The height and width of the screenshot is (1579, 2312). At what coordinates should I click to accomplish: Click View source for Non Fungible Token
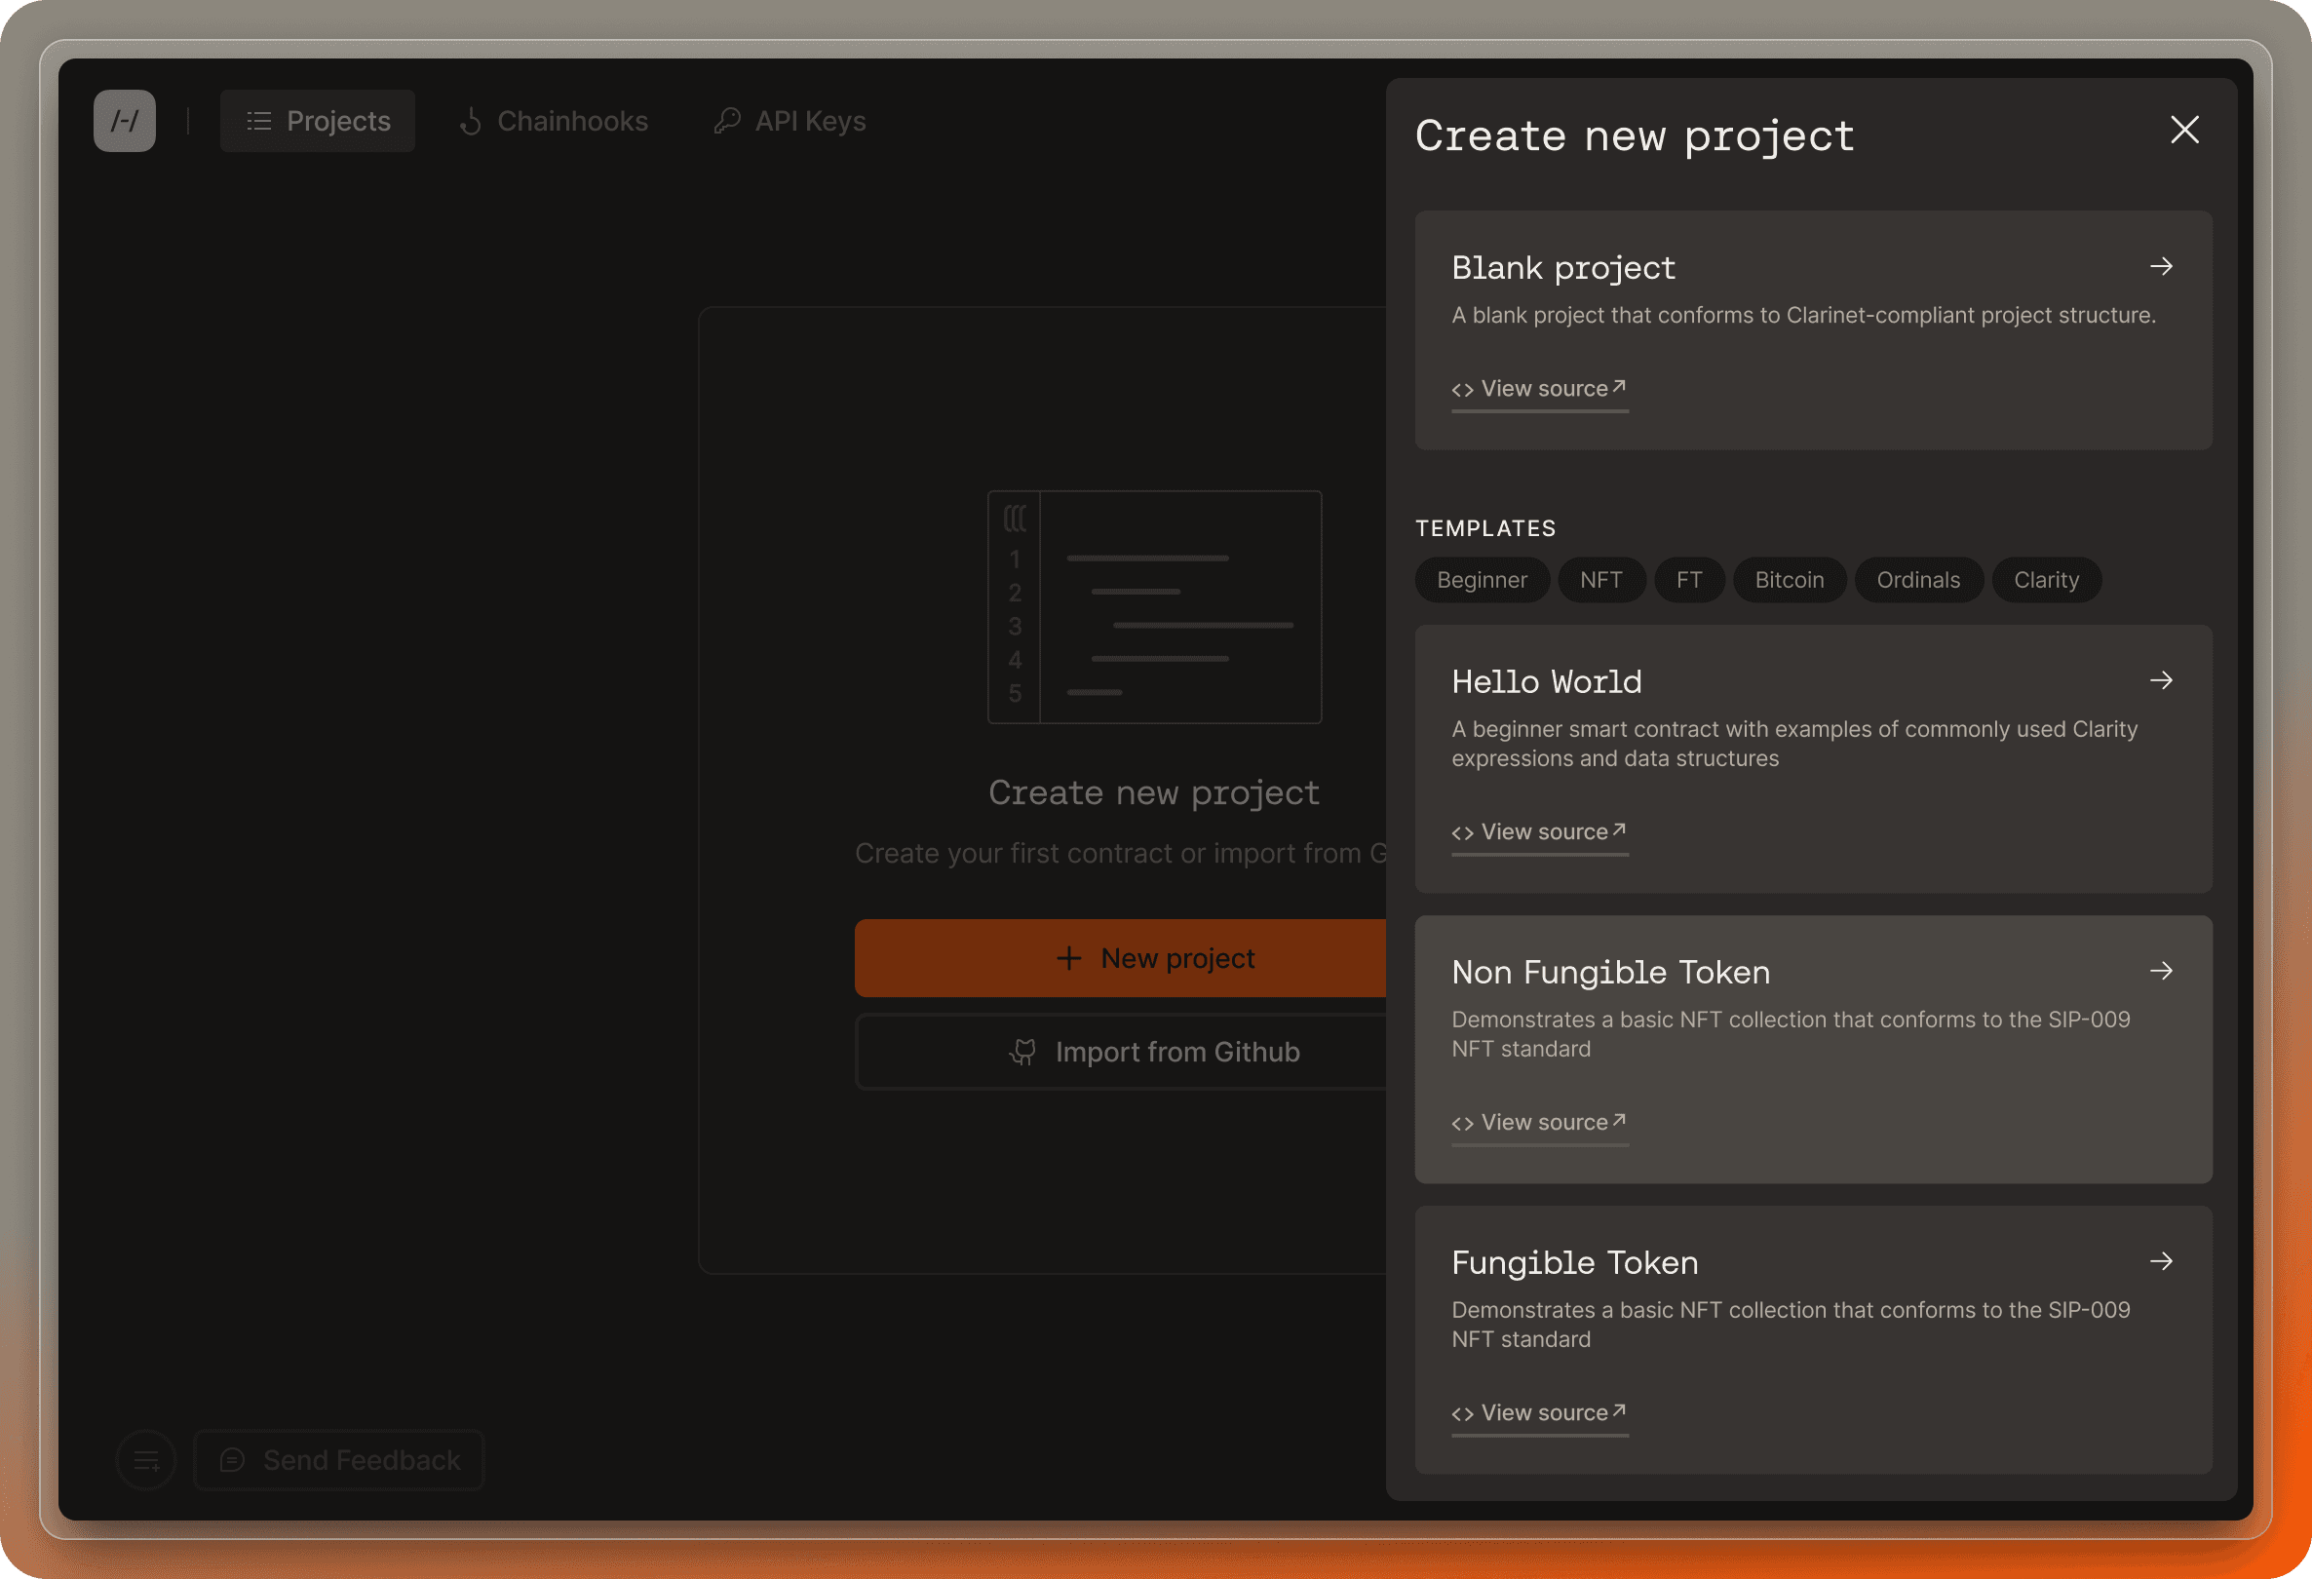pyautogui.click(x=1539, y=1121)
